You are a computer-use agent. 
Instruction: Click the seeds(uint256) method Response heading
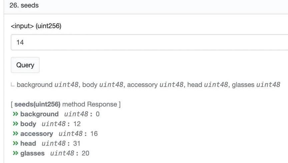point(66,104)
